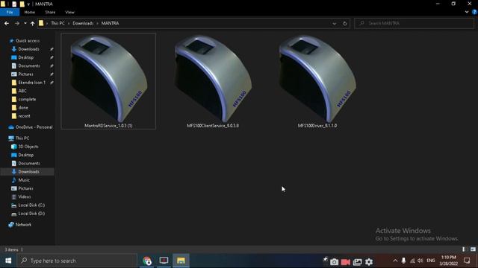The width and height of the screenshot is (478, 268).
Task: Open Documents under This PC
Action: coord(29,163)
